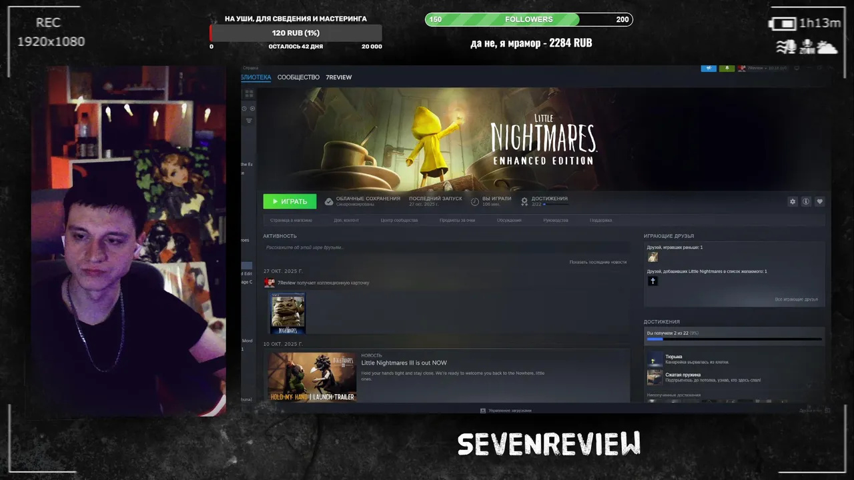854x480 pixels.
Task: Click АКТИВНОСТЬ section heading
Action: (x=280, y=236)
